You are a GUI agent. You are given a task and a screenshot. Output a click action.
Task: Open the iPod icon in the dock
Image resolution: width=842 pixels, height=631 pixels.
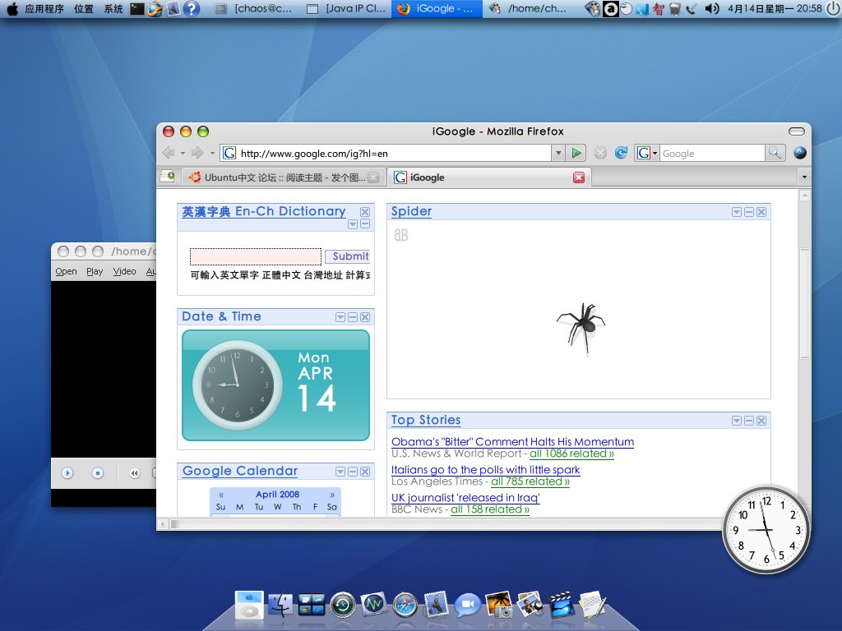[x=249, y=605]
